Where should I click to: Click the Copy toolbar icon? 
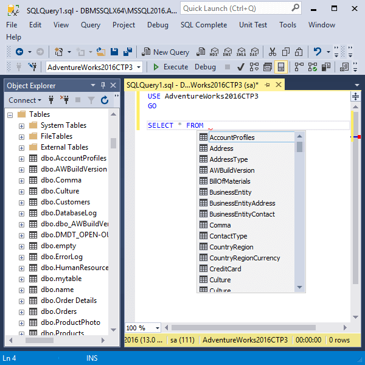click(286, 52)
